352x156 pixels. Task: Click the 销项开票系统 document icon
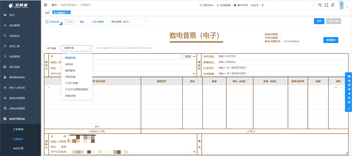point(5,119)
